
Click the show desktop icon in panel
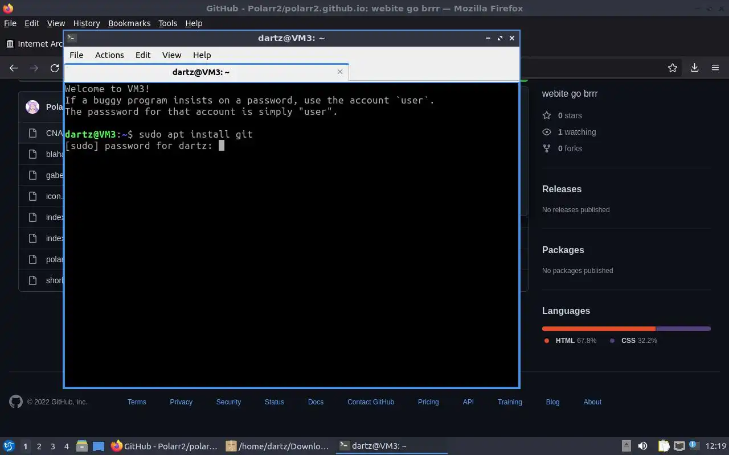coord(99,446)
